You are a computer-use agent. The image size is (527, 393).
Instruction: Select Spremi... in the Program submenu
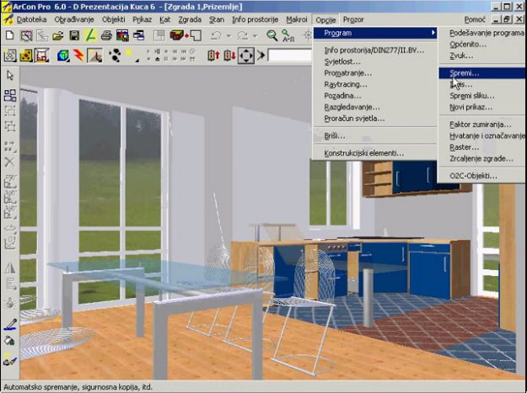465,73
